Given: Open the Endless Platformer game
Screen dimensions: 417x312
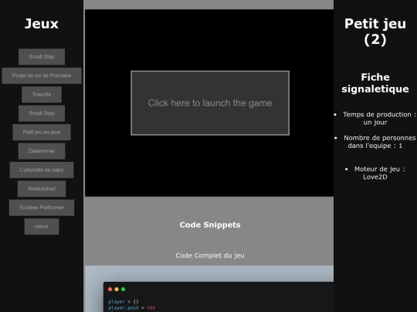Looking at the screenshot, I should (42, 207).
